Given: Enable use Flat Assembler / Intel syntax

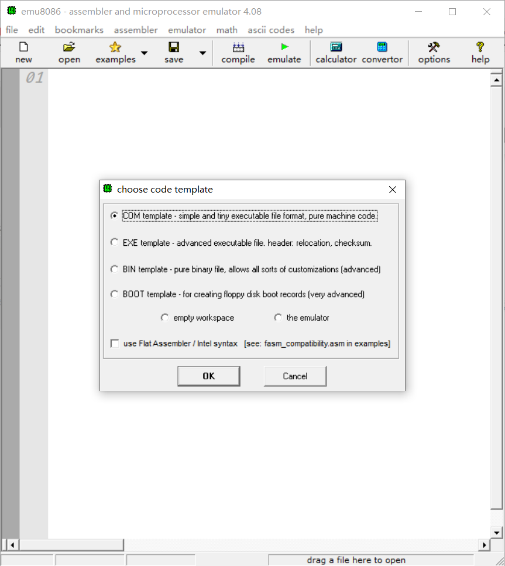Looking at the screenshot, I should (115, 343).
